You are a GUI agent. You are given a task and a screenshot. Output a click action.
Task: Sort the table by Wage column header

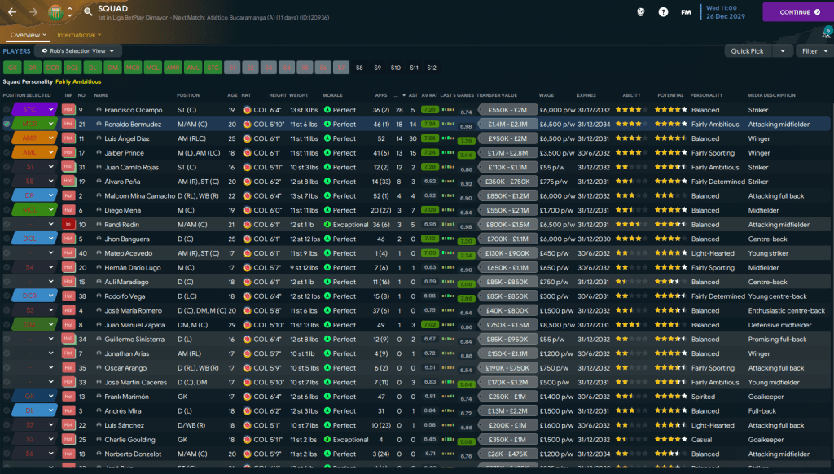point(546,94)
